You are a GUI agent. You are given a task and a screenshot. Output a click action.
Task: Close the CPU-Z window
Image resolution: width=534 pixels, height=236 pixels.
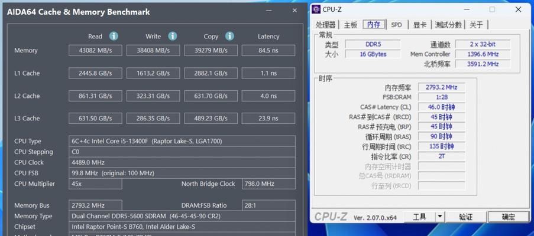518,9
